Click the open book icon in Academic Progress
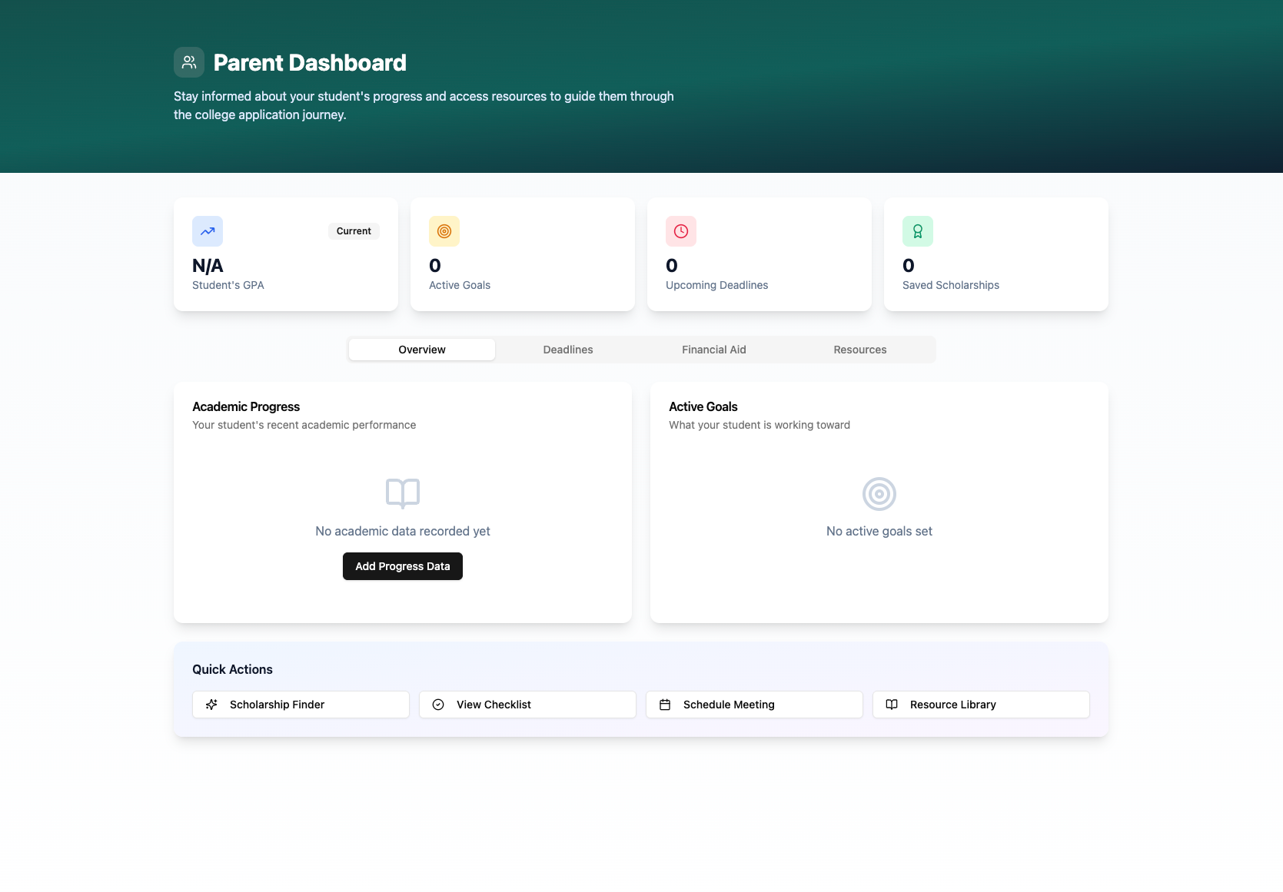Screen dimensions: 1283x892 (403, 493)
